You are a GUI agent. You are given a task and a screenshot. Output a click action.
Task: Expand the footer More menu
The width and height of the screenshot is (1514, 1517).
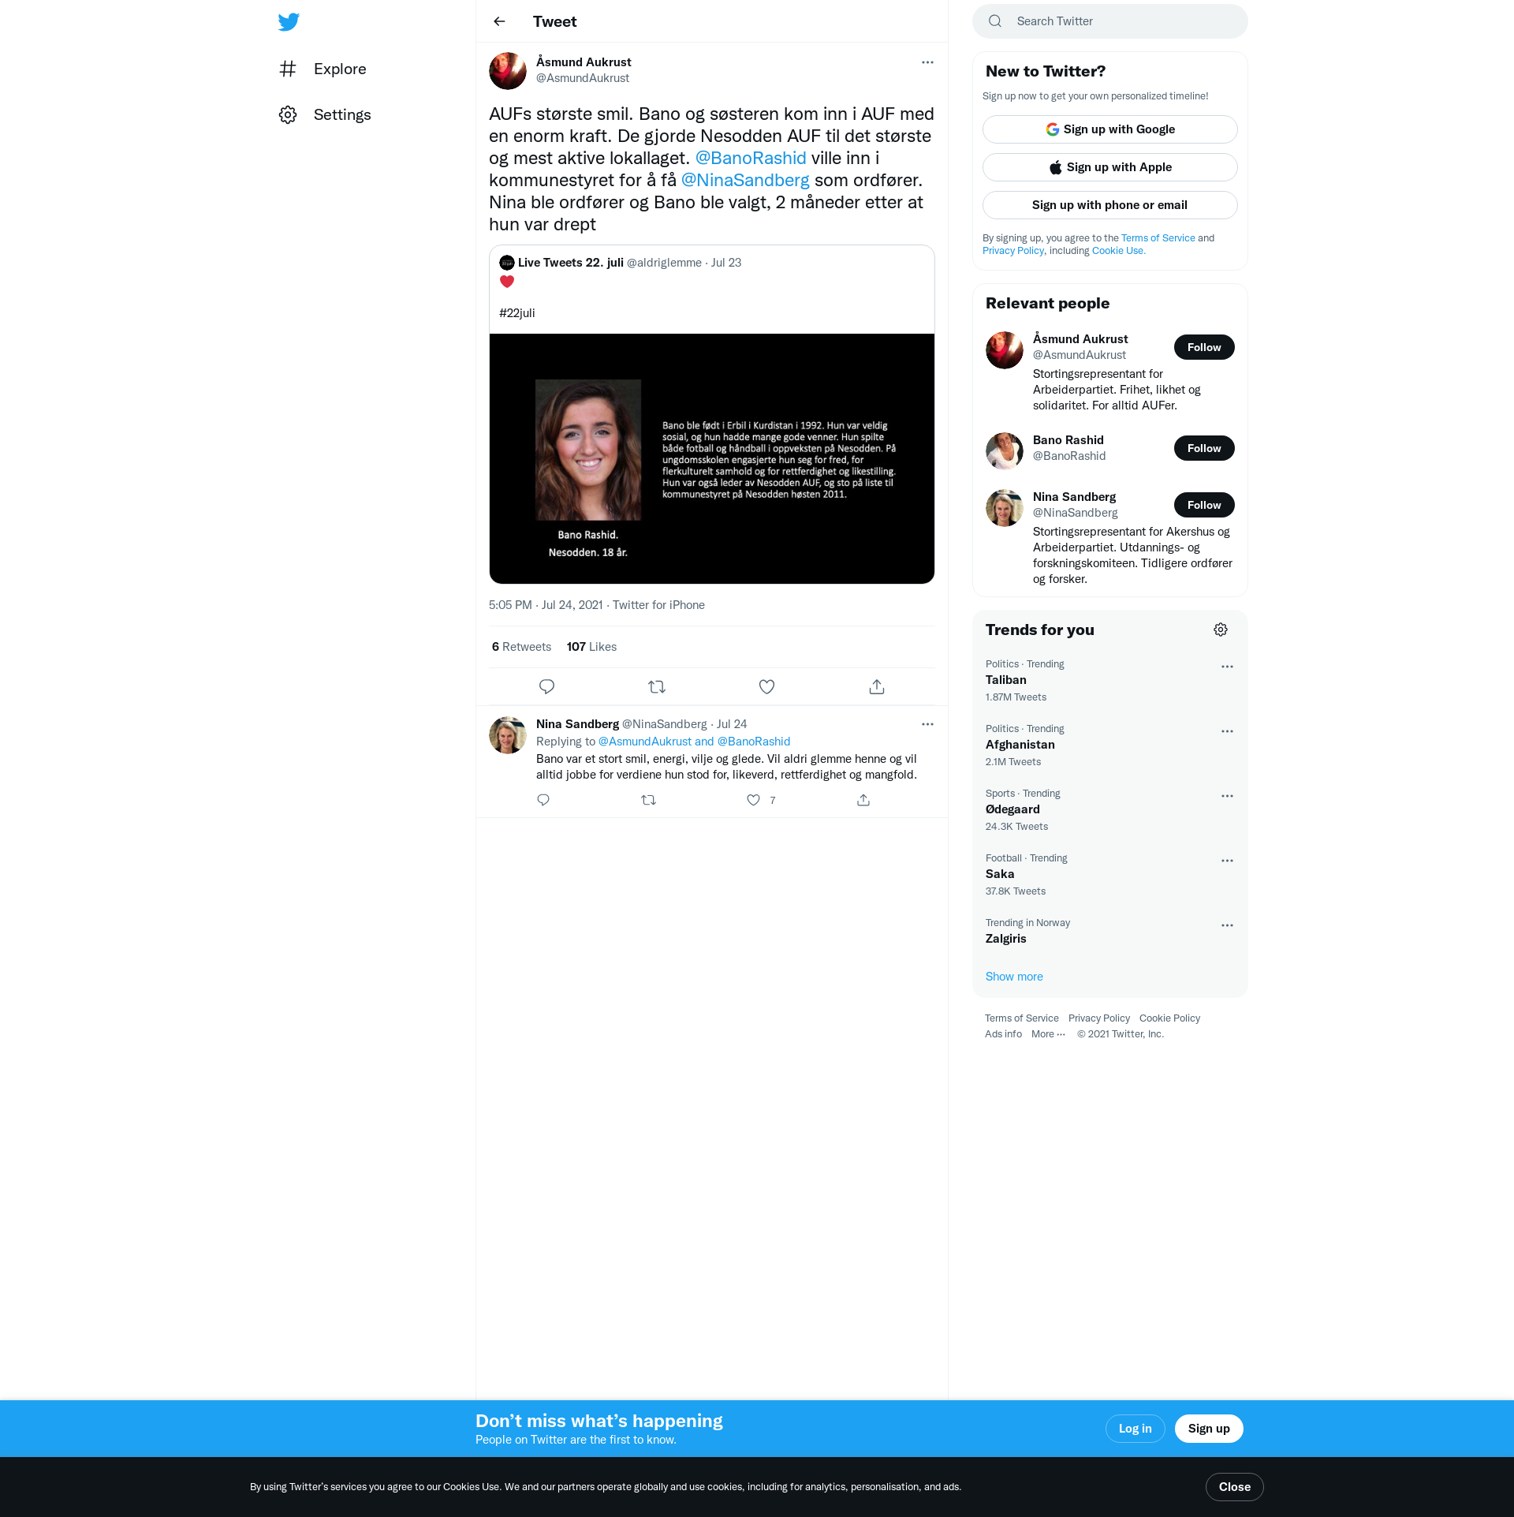pyautogui.click(x=1048, y=1034)
